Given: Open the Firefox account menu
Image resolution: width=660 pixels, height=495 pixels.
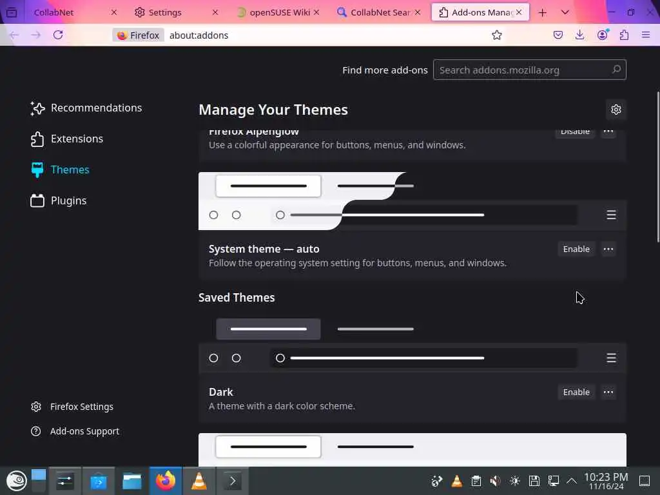Looking at the screenshot, I should (x=603, y=35).
